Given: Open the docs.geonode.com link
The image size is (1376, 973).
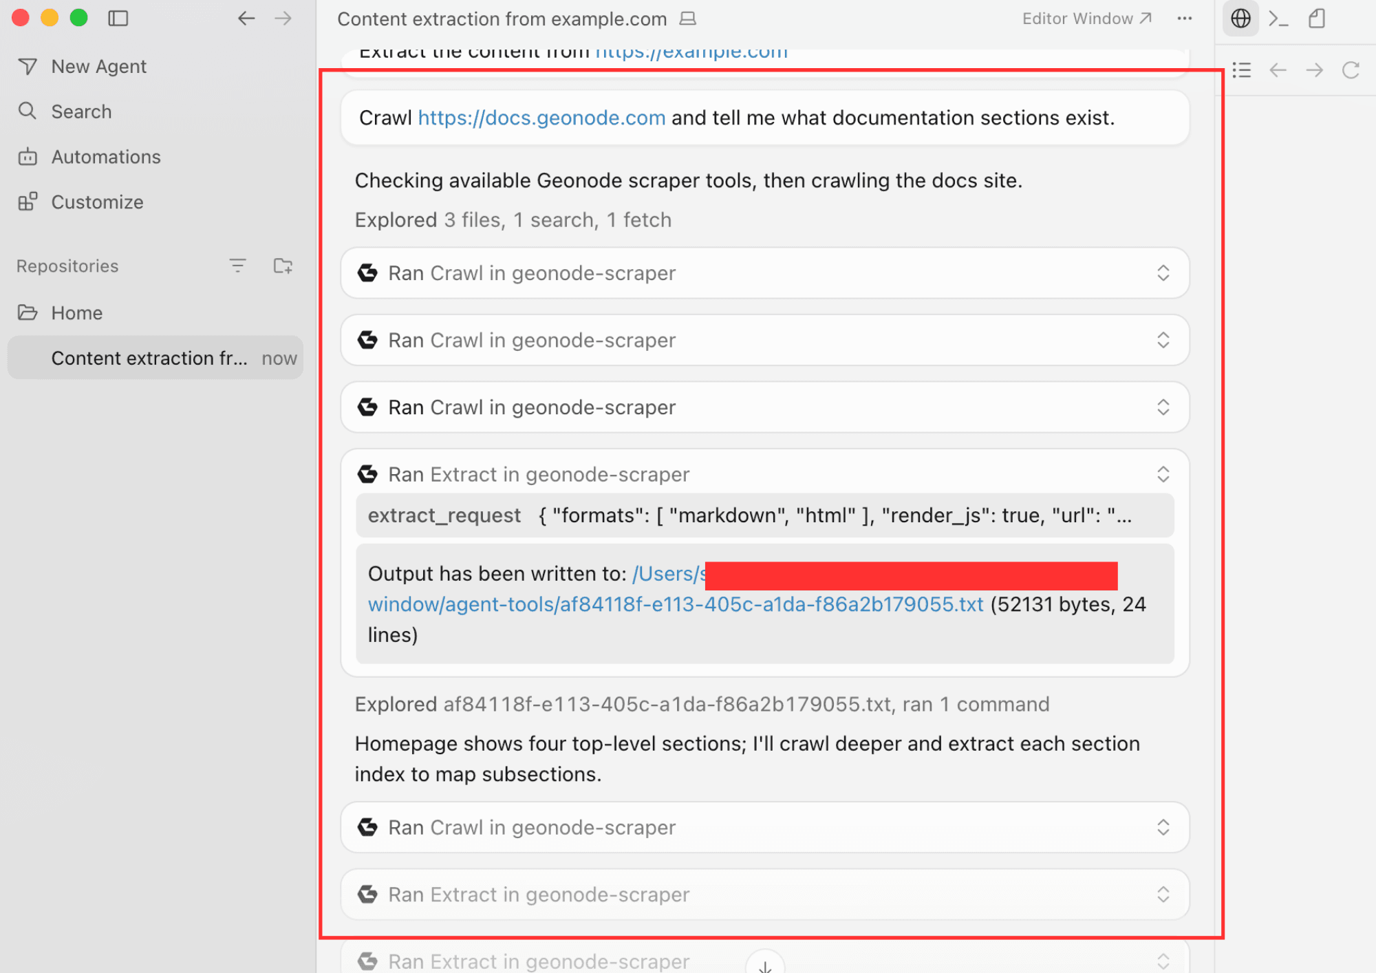Looking at the screenshot, I should point(541,118).
